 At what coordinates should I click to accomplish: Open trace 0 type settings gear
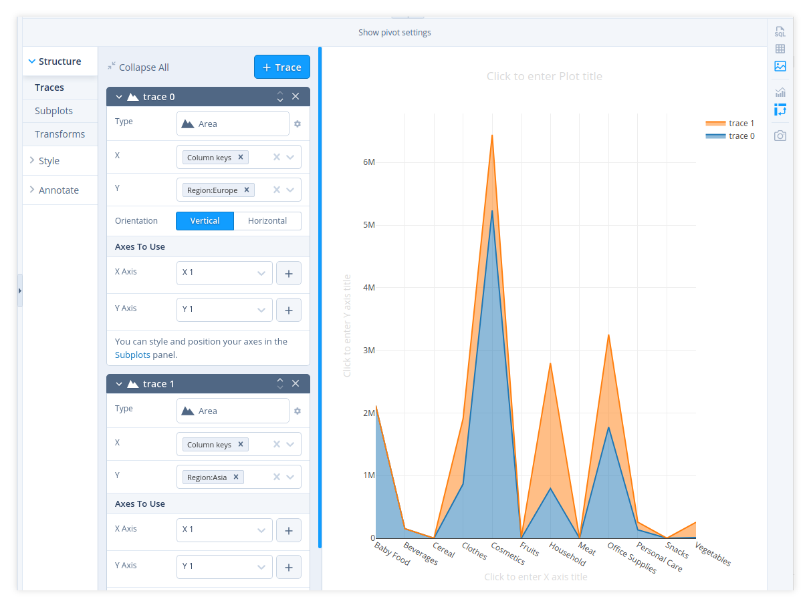(298, 124)
